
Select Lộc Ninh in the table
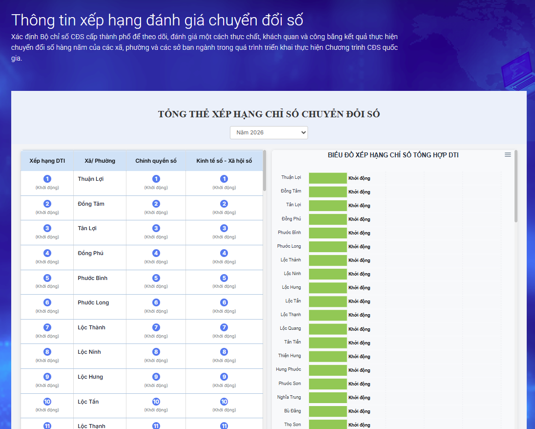point(89,352)
